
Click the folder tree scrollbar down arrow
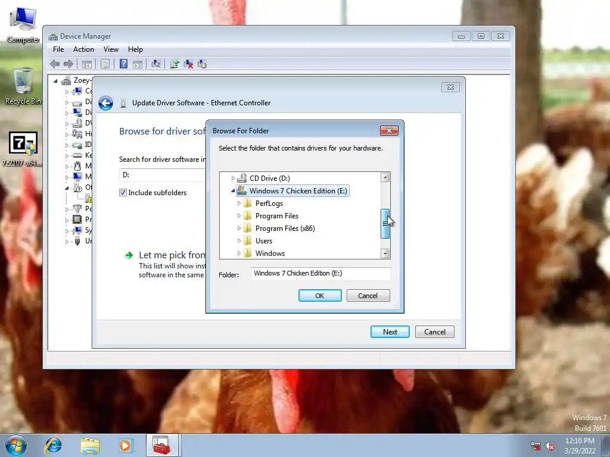(385, 253)
